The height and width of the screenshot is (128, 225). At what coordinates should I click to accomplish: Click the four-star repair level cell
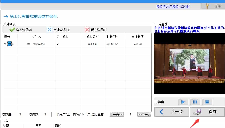tap(92, 44)
